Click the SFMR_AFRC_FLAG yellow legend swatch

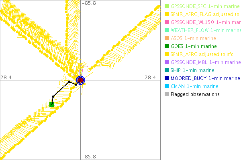[x=167, y=14]
